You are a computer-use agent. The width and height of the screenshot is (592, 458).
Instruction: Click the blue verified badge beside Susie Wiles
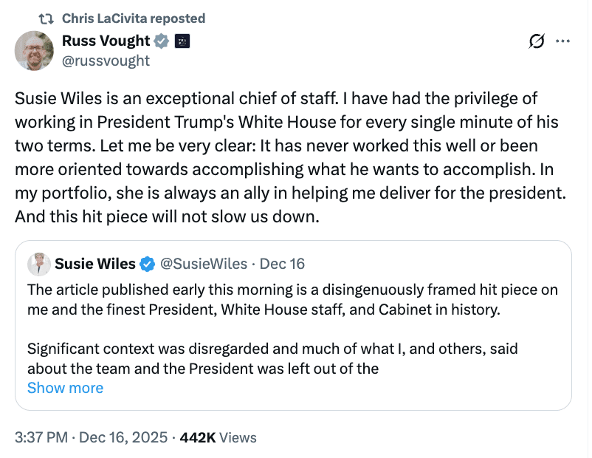148,264
